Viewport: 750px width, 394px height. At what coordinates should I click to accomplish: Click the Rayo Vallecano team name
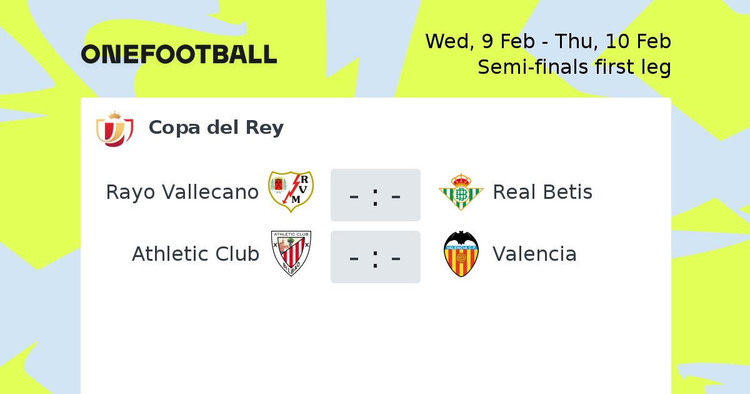tap(182, 192)
